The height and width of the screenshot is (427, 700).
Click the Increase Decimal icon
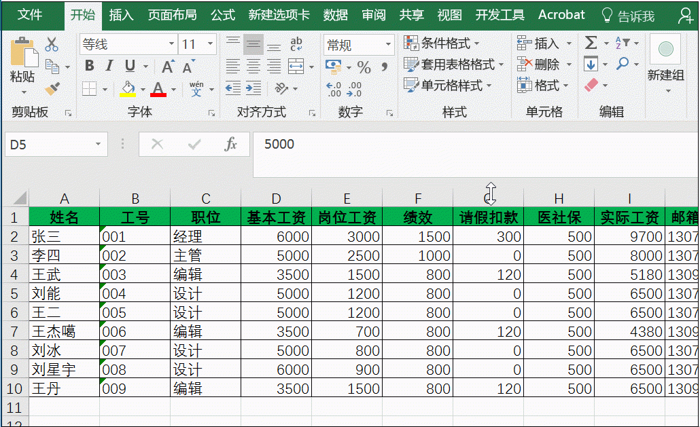334,88
